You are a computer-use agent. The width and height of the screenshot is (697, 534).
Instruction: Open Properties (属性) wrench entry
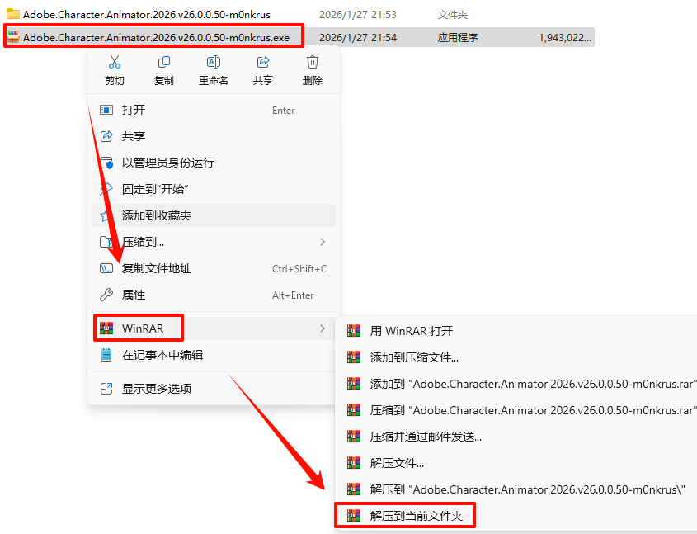coord(214,295)
